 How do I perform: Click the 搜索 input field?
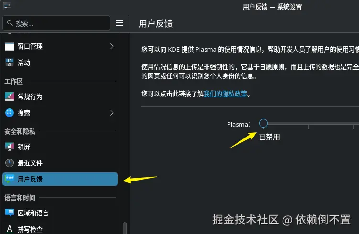56,23
